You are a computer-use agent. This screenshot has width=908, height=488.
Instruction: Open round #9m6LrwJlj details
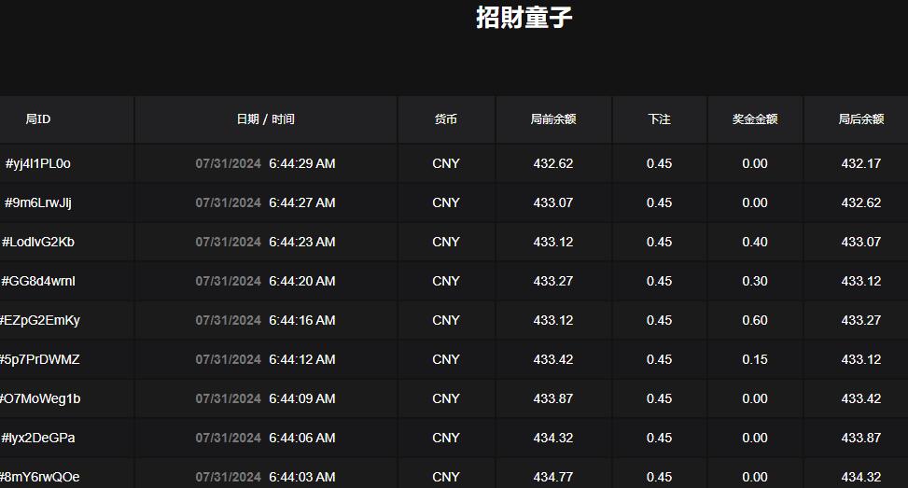click(x=38, y=202)
